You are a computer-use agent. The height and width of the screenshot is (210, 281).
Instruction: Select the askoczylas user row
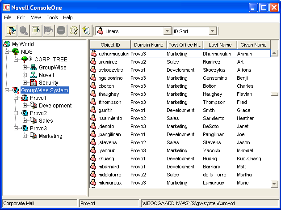point(180,70)
